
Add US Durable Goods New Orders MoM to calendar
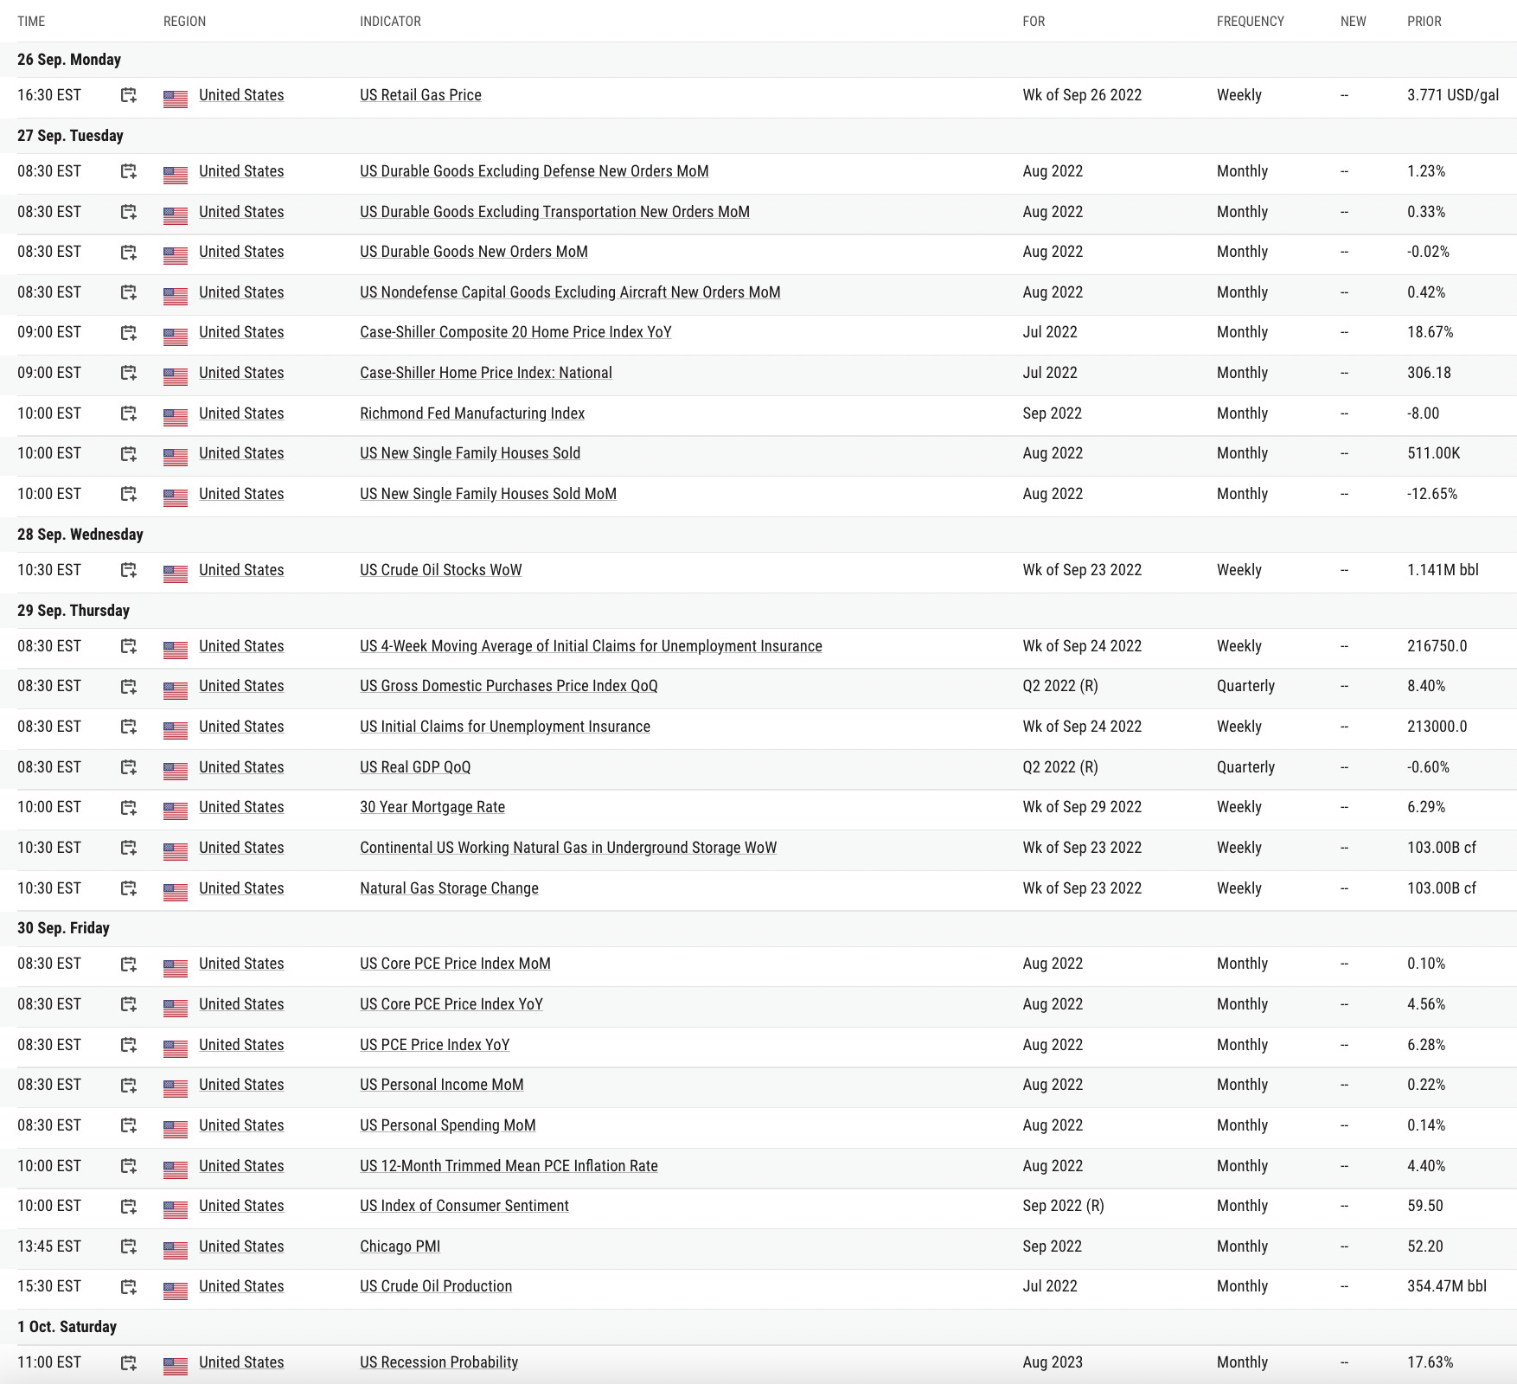(129, 252)
